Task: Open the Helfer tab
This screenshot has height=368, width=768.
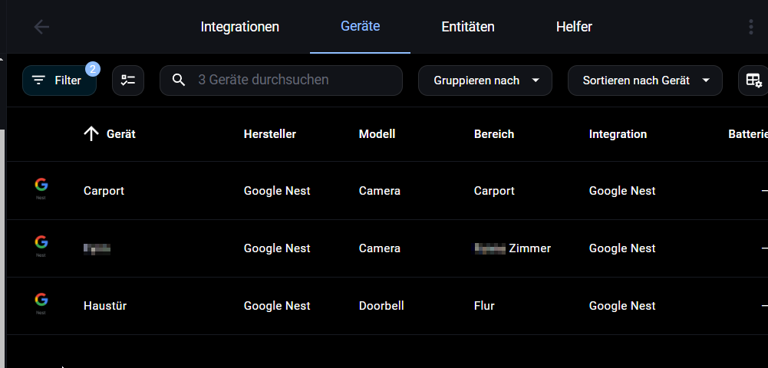Action: [x=574, y=26]
